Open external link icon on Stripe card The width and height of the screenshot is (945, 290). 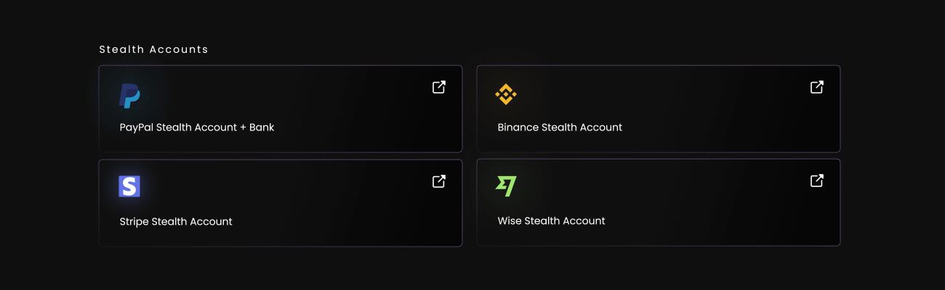click(439, 181)
